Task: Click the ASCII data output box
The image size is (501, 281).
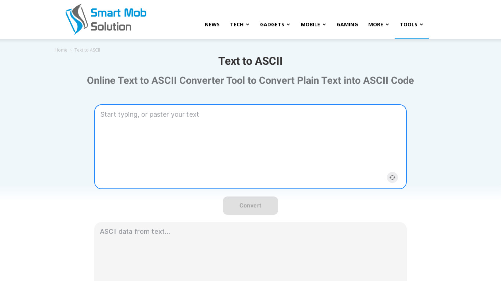Action: pos(250,252)
